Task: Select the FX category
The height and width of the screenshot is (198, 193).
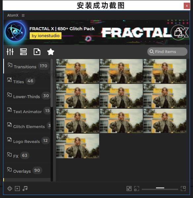Action: tap(27, 156)
